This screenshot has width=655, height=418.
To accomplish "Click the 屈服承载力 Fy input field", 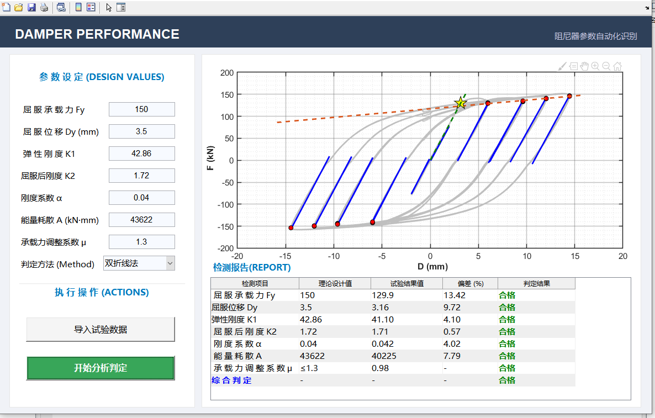I will coord(141,109).
